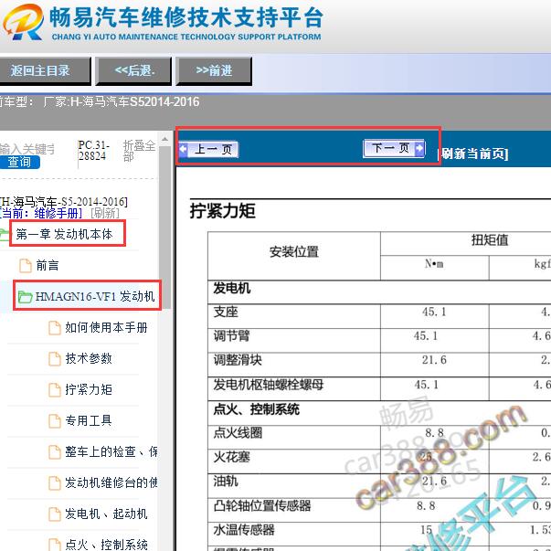The height and width of the screenshot is (551, 551).
Task: Click the 返回主目录 button
Action: click(44, 71)
